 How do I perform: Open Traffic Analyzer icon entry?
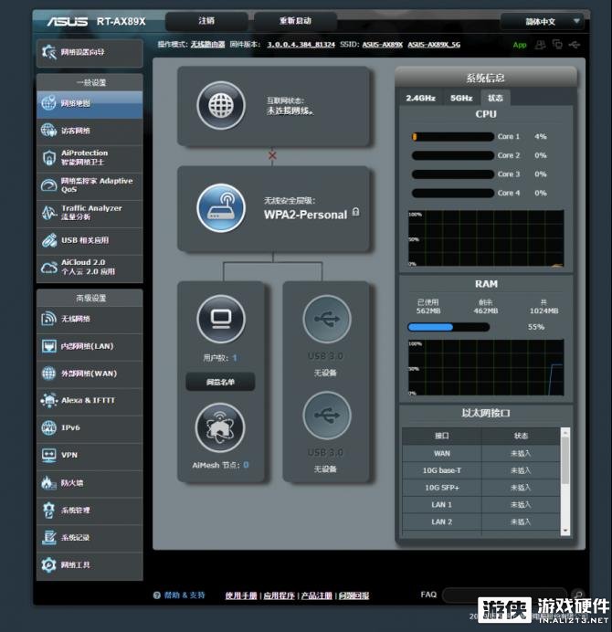[x=48, y=213]
